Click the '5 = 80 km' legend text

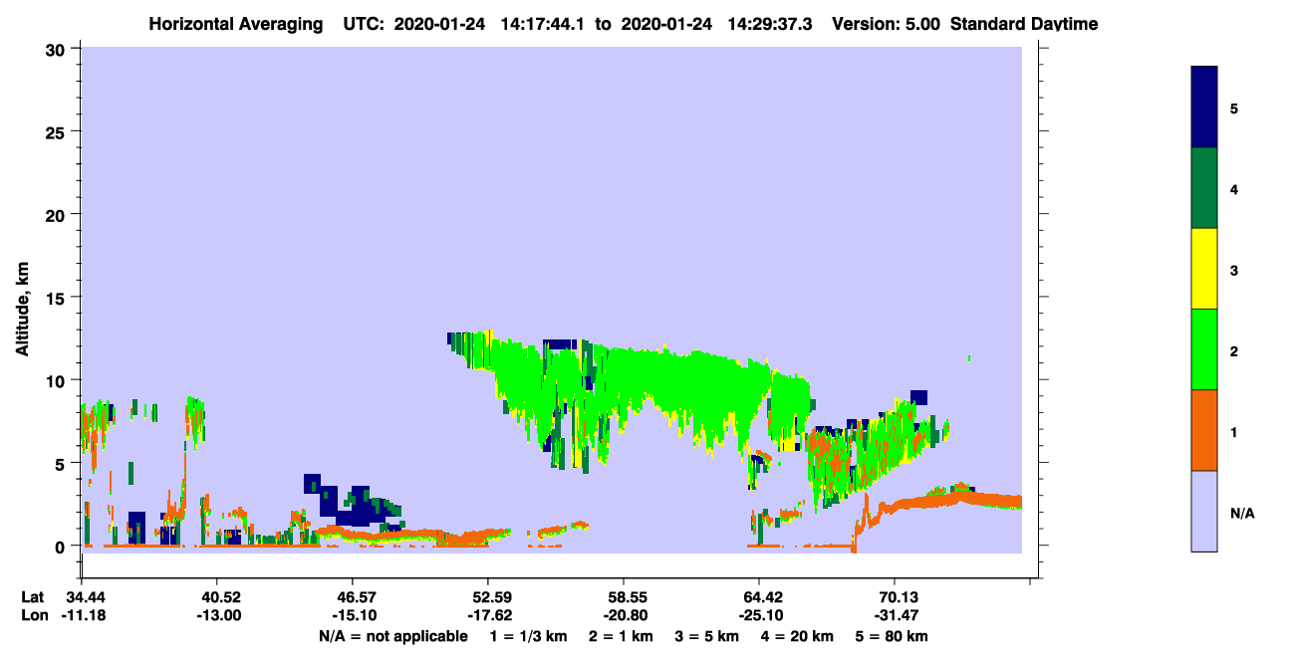[x=891, y=636]
